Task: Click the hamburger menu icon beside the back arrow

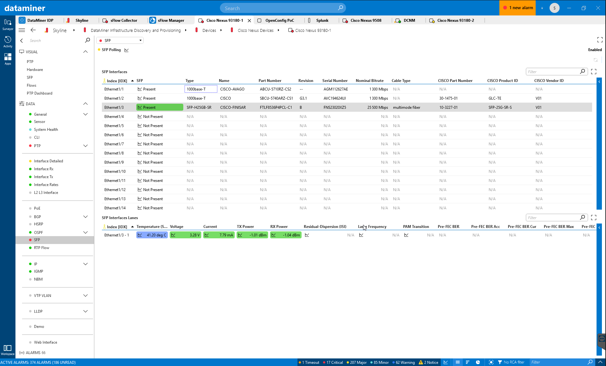Action: pos(22,30)
